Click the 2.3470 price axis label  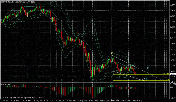(173, 16)
